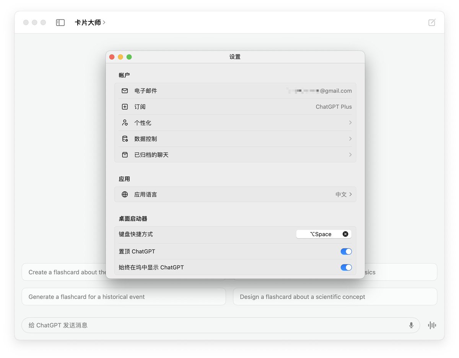The image size is (459, 358).
Task: Click the 桌面启动器 section heading
Action: [133, 219]
